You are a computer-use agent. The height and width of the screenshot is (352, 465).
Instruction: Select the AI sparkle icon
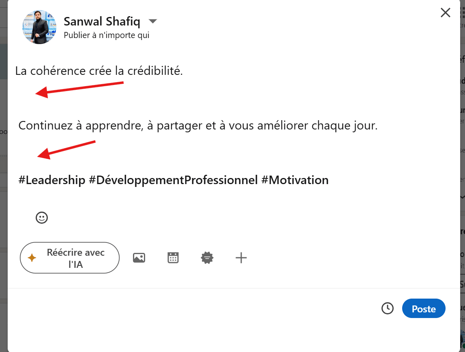click(x=33, y=257)
